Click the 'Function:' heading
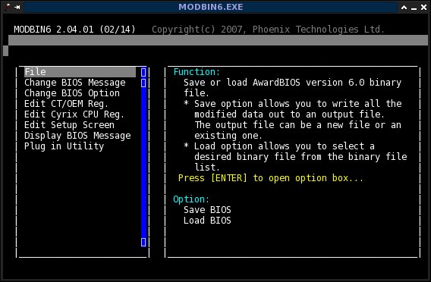431x282 pixels. coord(197,72)
